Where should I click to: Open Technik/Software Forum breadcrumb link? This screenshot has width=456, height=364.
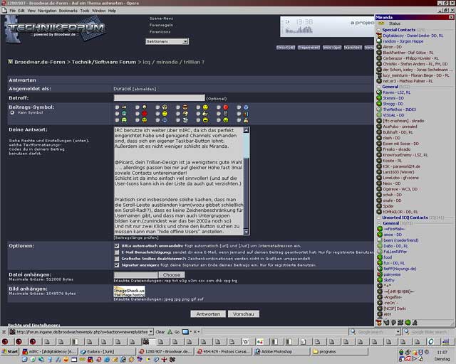click(104, 62)
